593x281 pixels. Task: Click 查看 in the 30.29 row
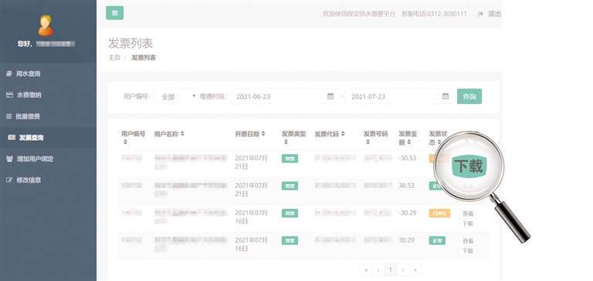click(468, 241)
